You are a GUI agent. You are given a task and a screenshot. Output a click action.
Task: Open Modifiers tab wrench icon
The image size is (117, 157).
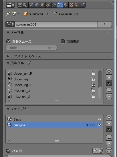point(54,5)
